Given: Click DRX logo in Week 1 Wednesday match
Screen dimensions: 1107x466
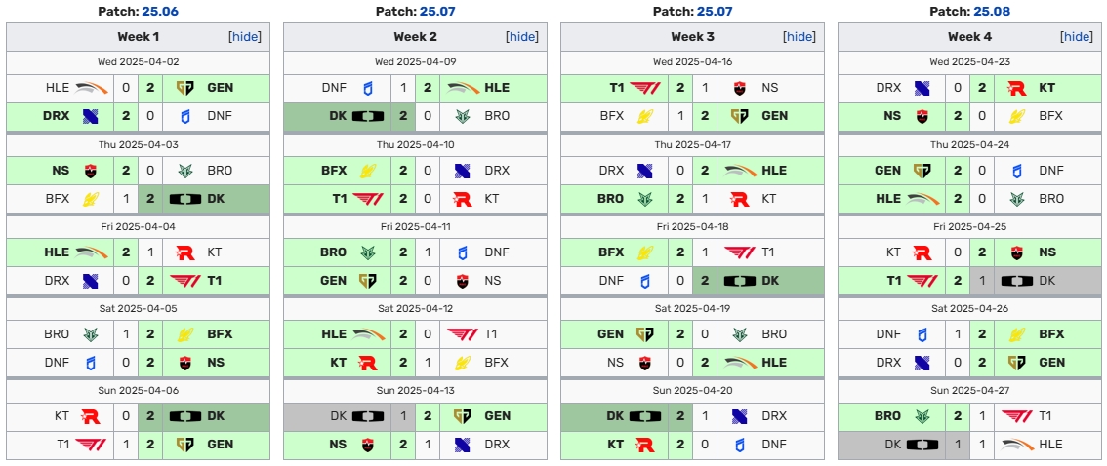Looking at the screenshot, I should pos(91,116).
